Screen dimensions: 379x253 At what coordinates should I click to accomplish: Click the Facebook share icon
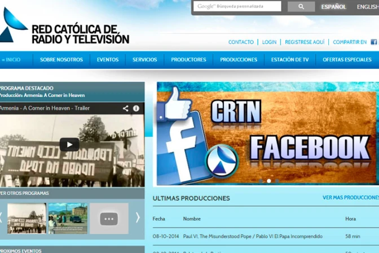tap(373, 42)
